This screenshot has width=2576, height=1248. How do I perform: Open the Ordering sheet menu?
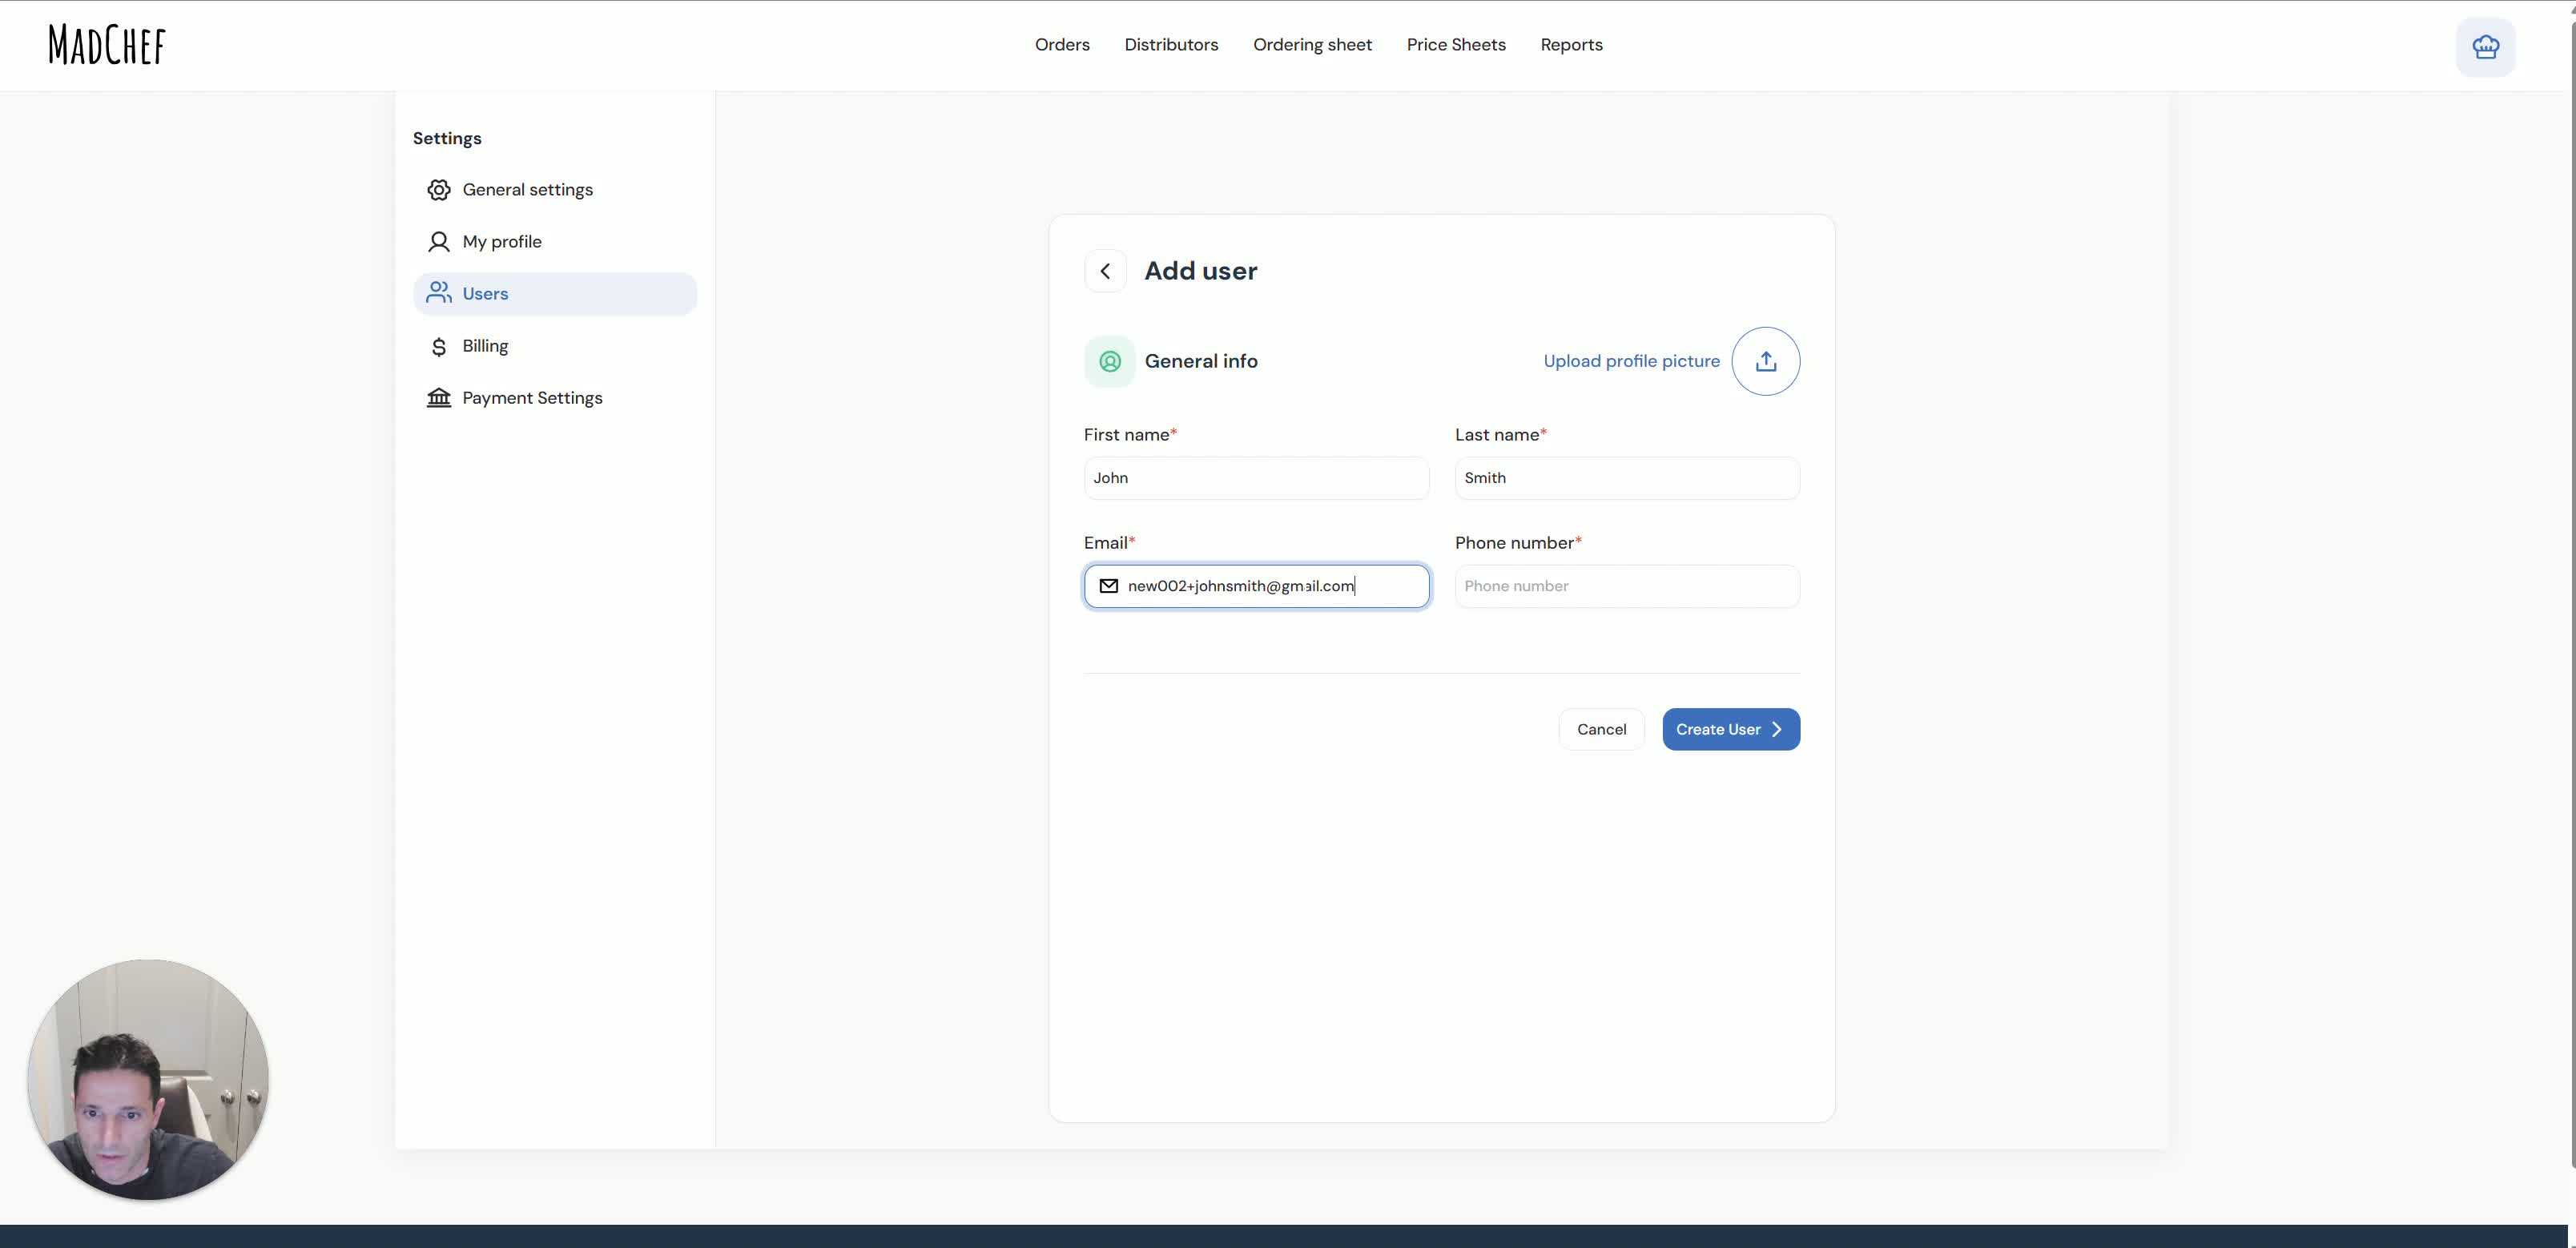(1312, 45)
